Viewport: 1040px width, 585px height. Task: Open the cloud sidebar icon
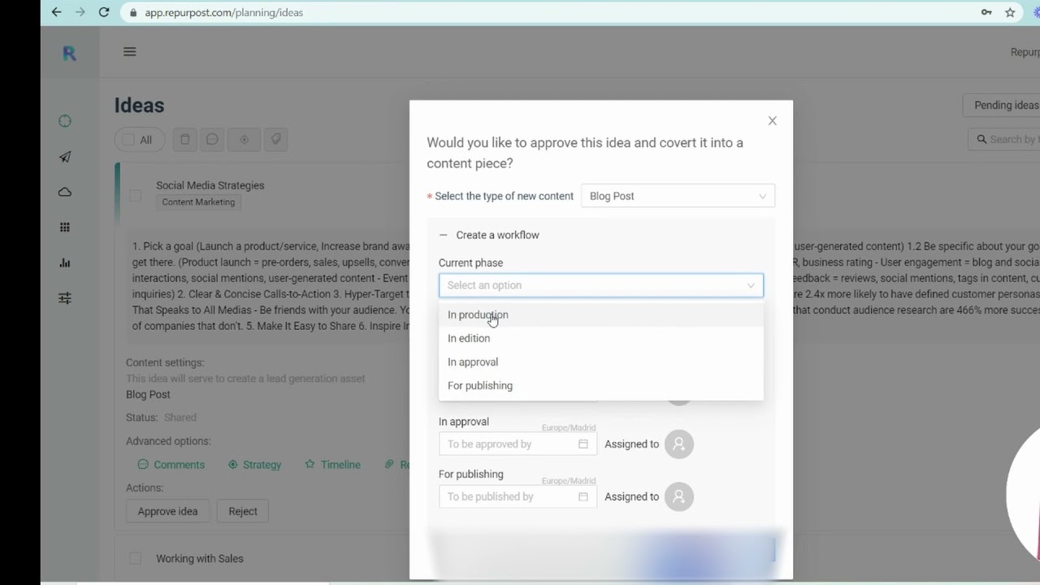(x=65, y=192)
